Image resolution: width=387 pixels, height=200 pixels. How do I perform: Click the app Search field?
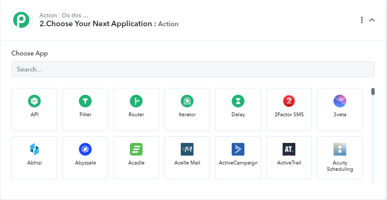click(x=193, y=69)
